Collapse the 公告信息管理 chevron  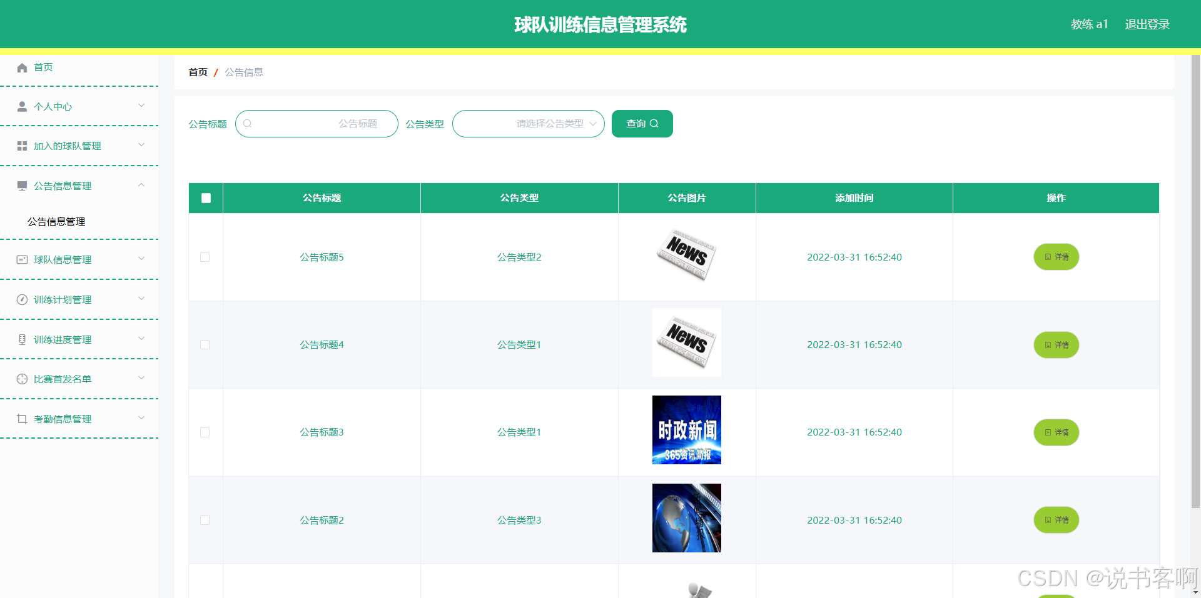(x=141, y=184)
